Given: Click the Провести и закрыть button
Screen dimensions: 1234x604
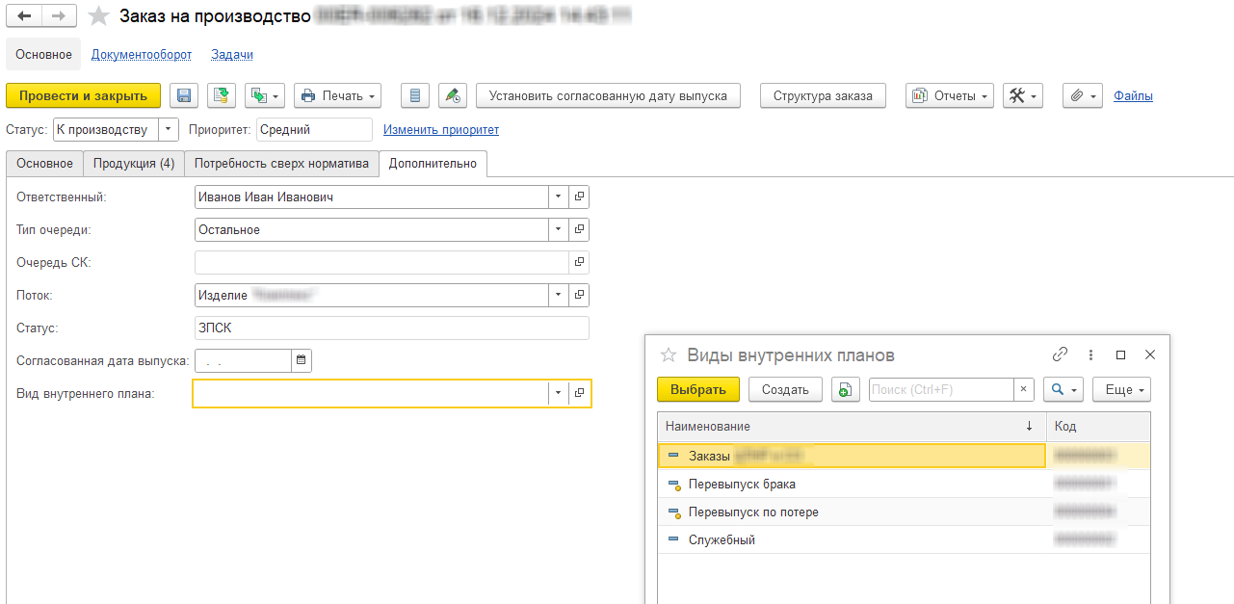Looking at the screenshot, I should point(83,95).
